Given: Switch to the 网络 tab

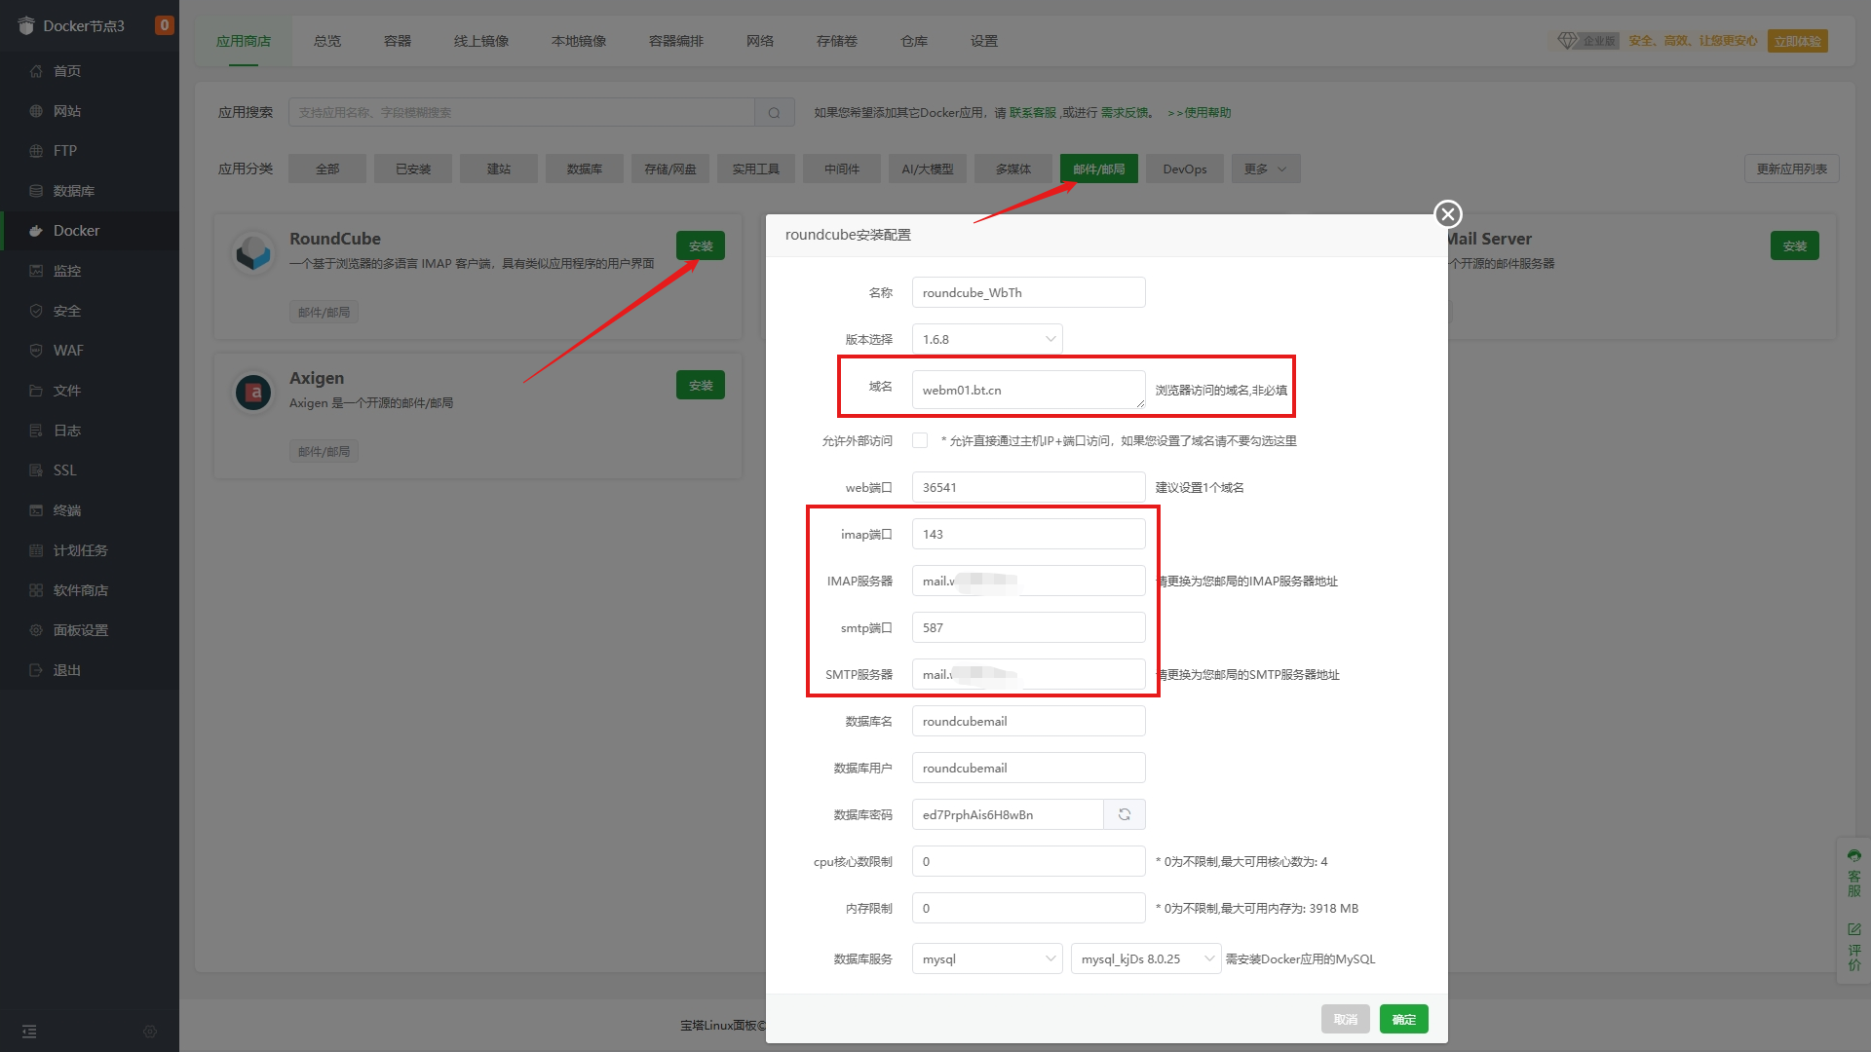Looking at the screenshot, I should point(760,41).
